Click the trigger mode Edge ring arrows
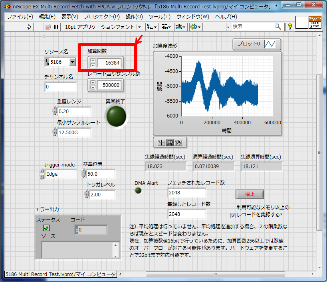This screenshot has height=282, width=327. pos(42,174)
